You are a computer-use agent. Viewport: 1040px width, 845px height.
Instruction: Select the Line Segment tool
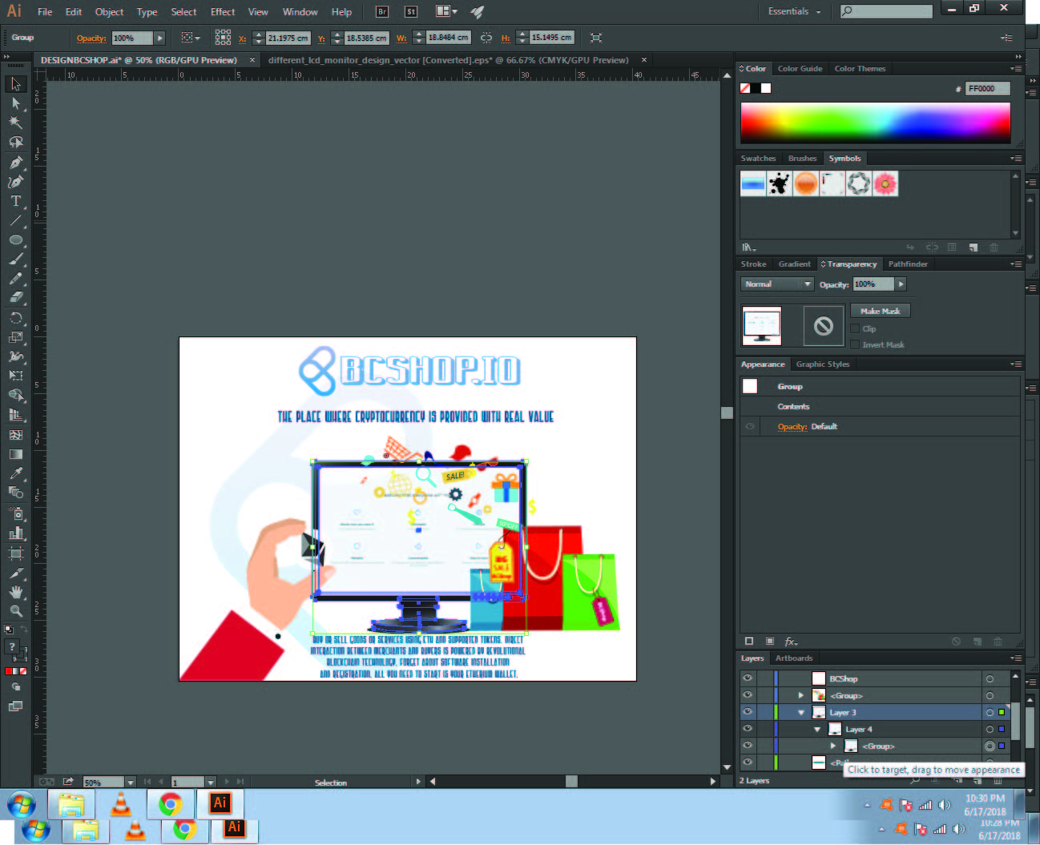coord(16,220)
